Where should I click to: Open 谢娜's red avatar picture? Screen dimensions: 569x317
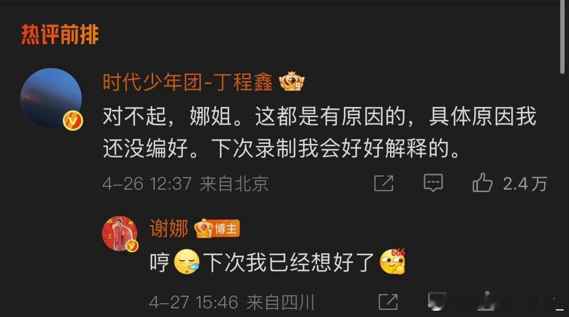(x=120, y=233)
